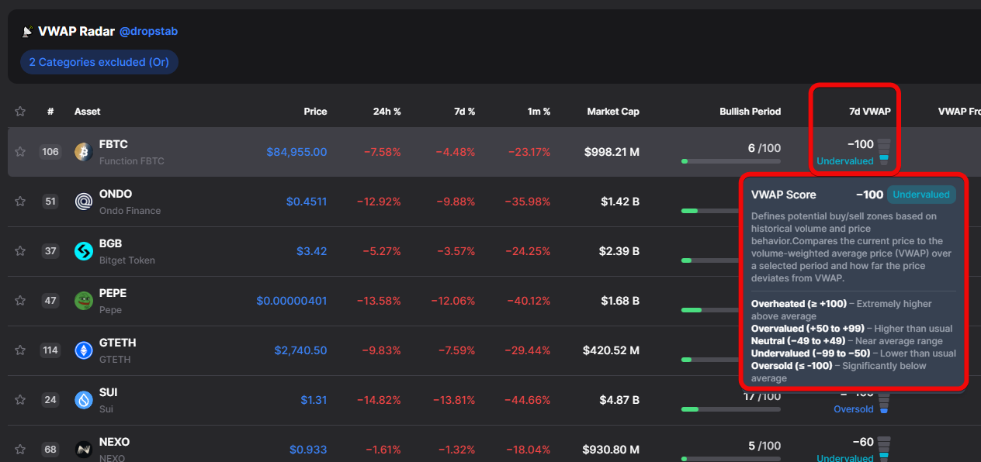Add PEPE to favorites with star

click(x=20, y=301)
